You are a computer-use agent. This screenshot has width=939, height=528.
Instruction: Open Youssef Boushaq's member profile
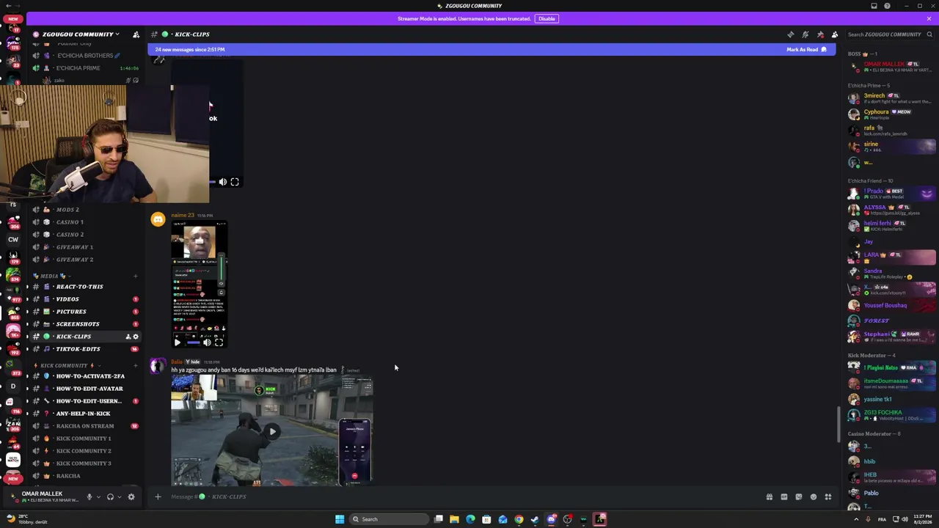pos(891,305)
